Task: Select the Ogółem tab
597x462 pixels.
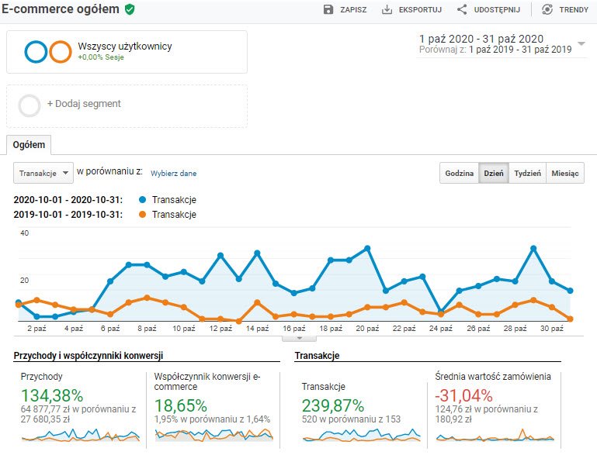Action: tap(29, 144)
